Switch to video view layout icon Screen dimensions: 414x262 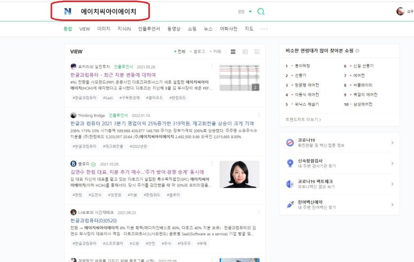pos(257,51)
